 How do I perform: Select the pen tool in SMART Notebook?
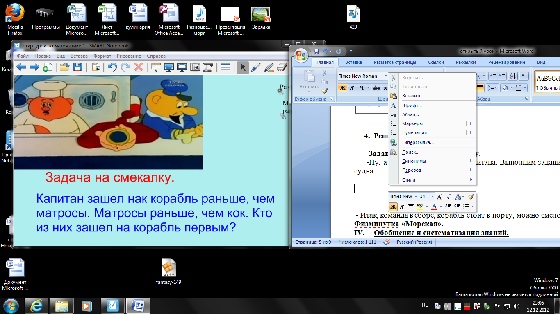coord(256,67)
